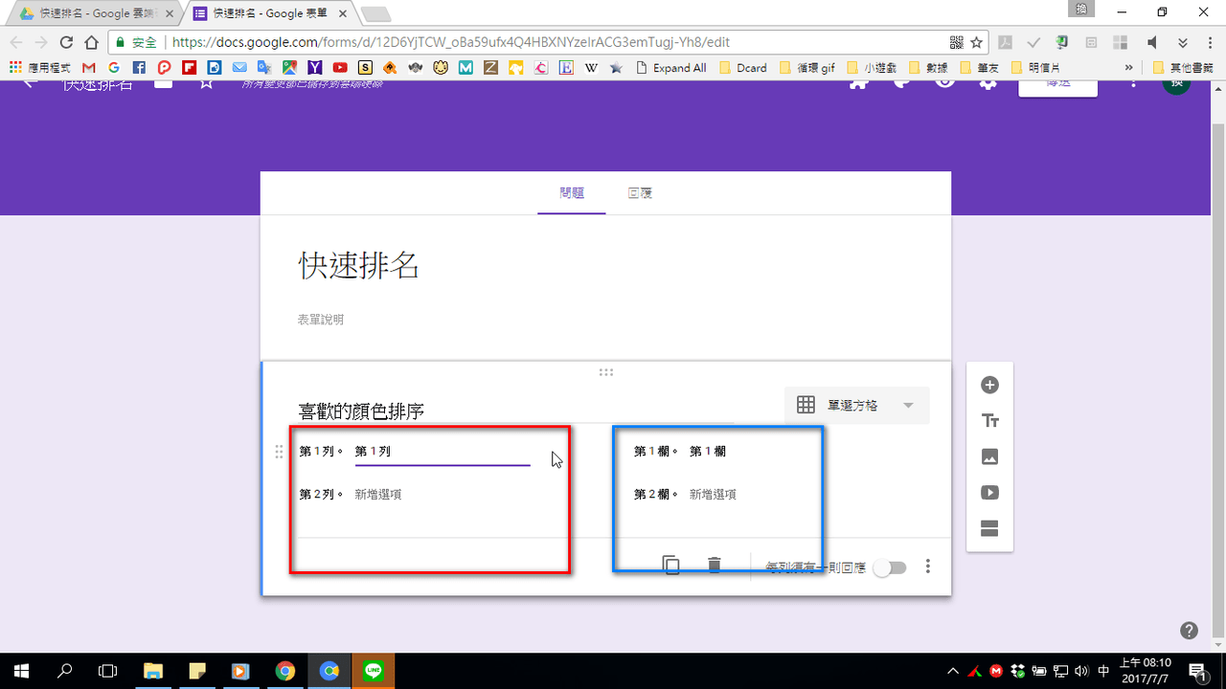Click the drag handle beside 第 1 列
1226x689 pixels.
click(279, 452)
